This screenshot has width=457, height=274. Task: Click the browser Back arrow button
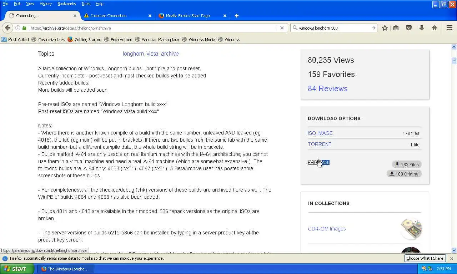7,28
